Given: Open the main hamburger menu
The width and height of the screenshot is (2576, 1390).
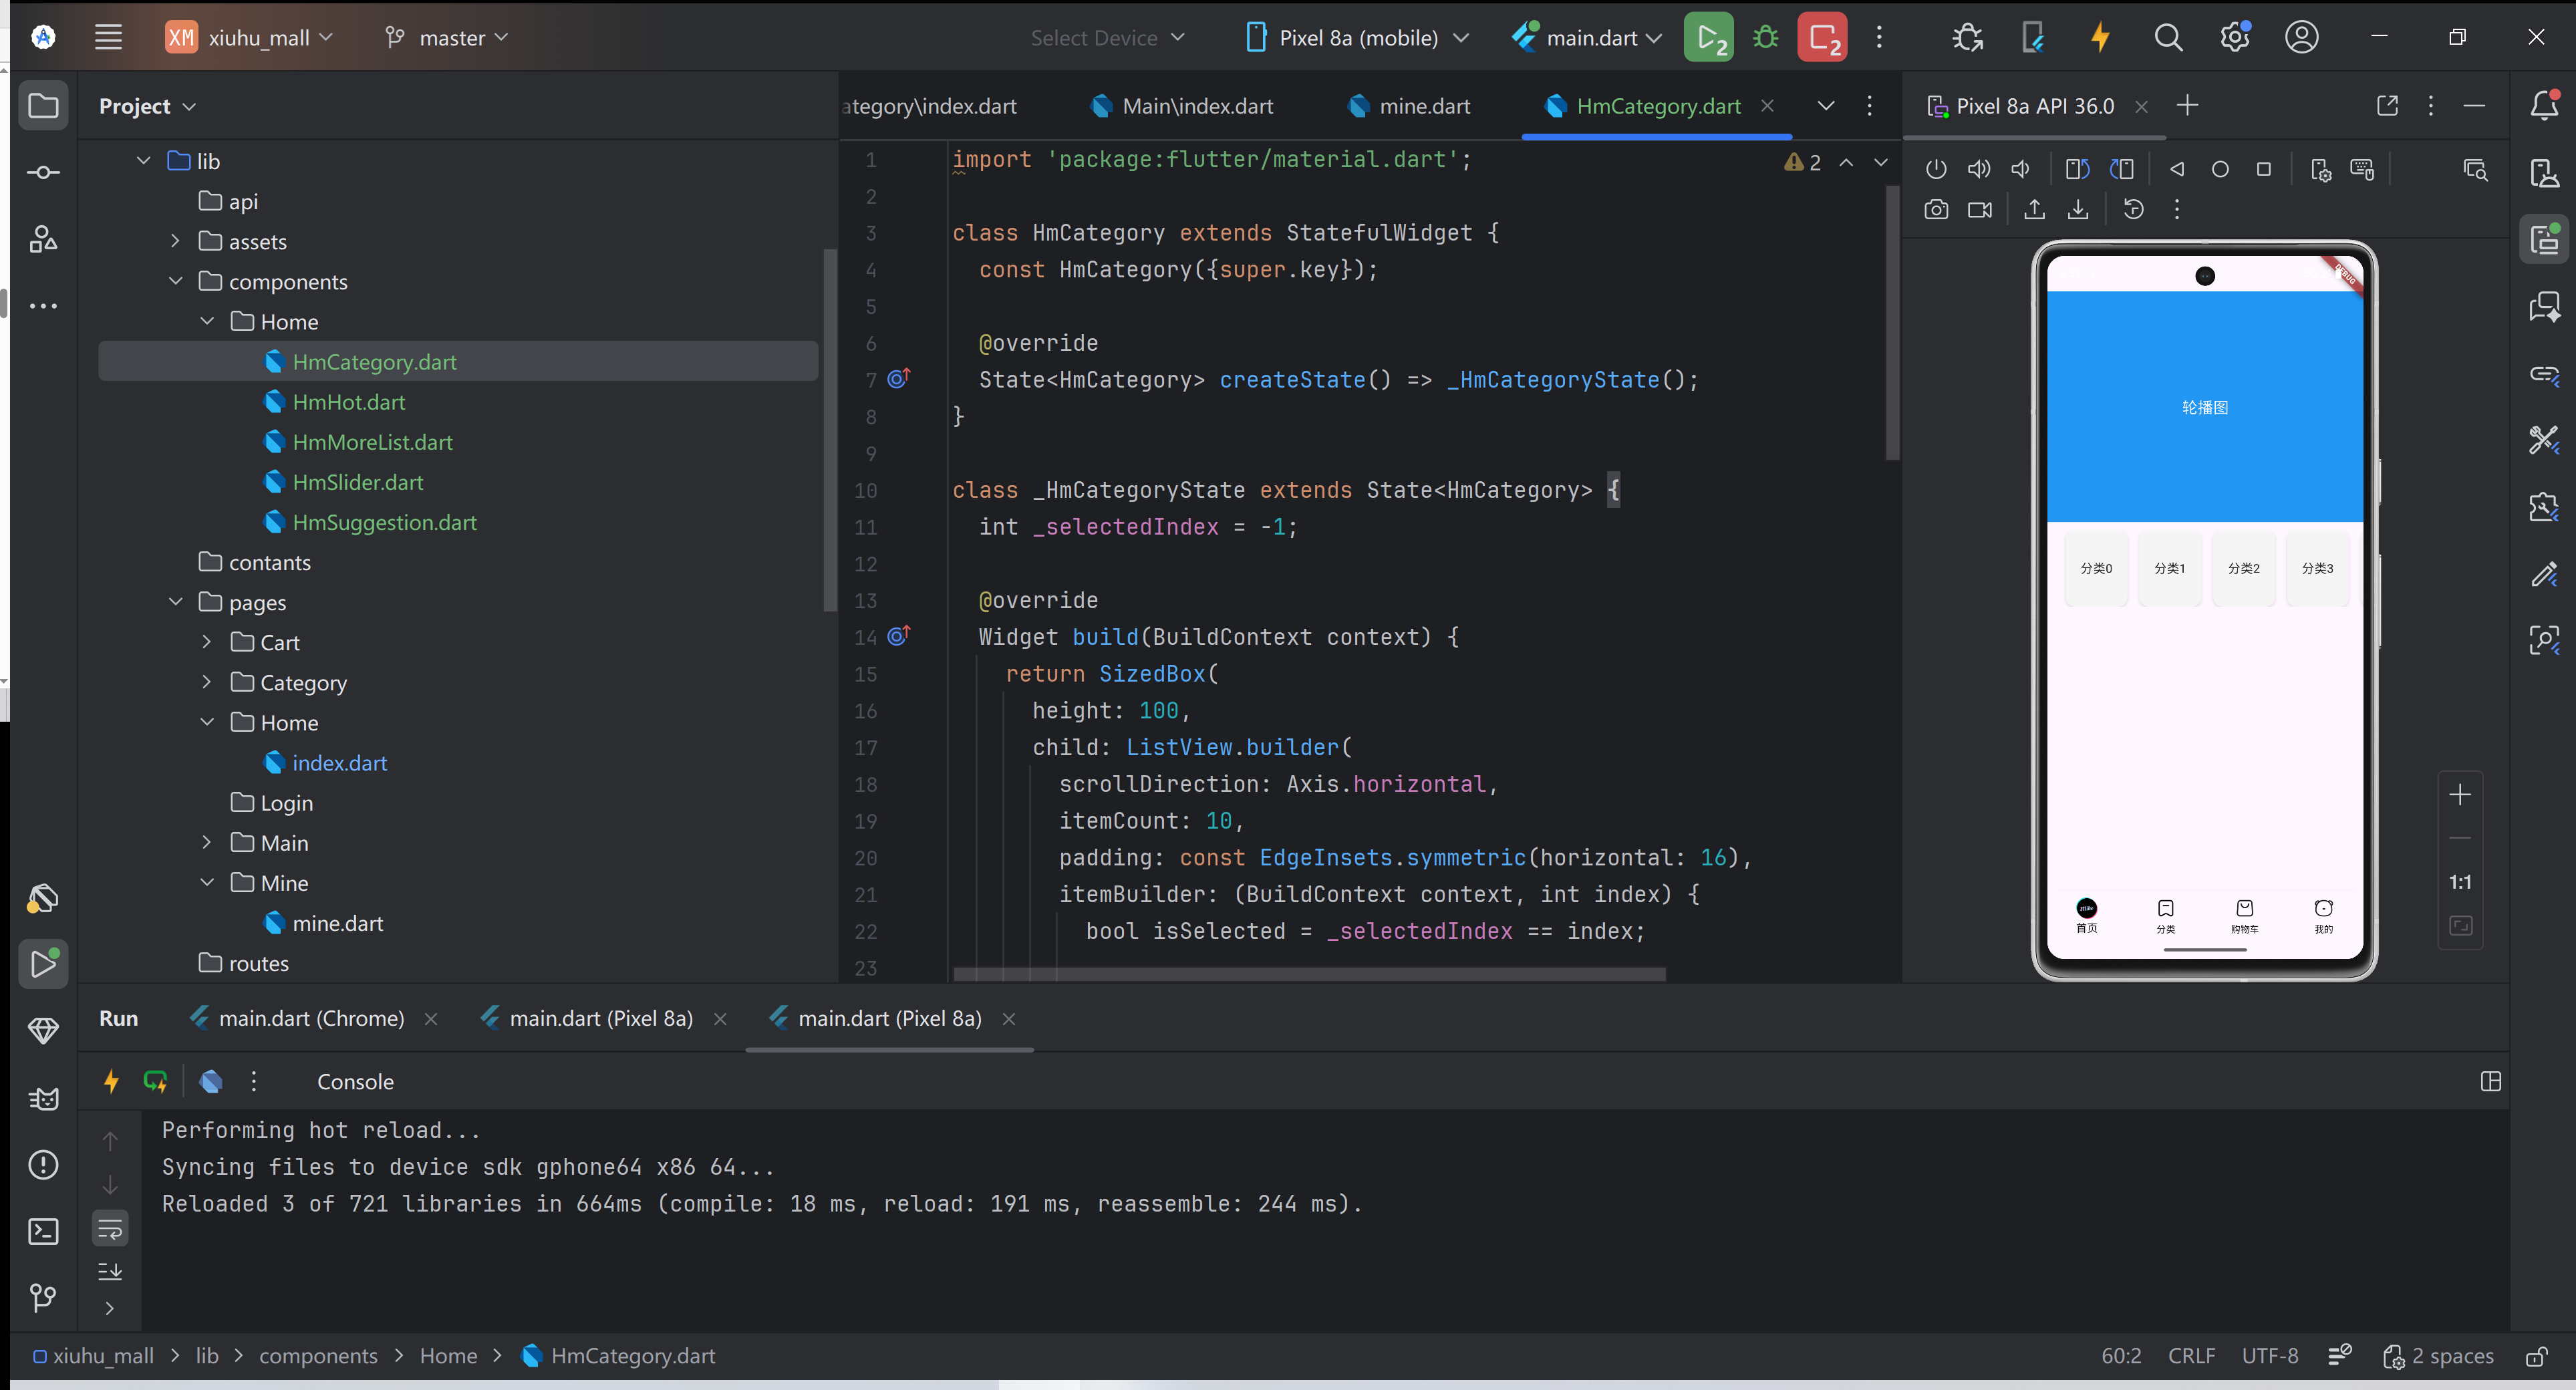Looking at the screenshot, I should pyautogui.click(x=108, y=37).
